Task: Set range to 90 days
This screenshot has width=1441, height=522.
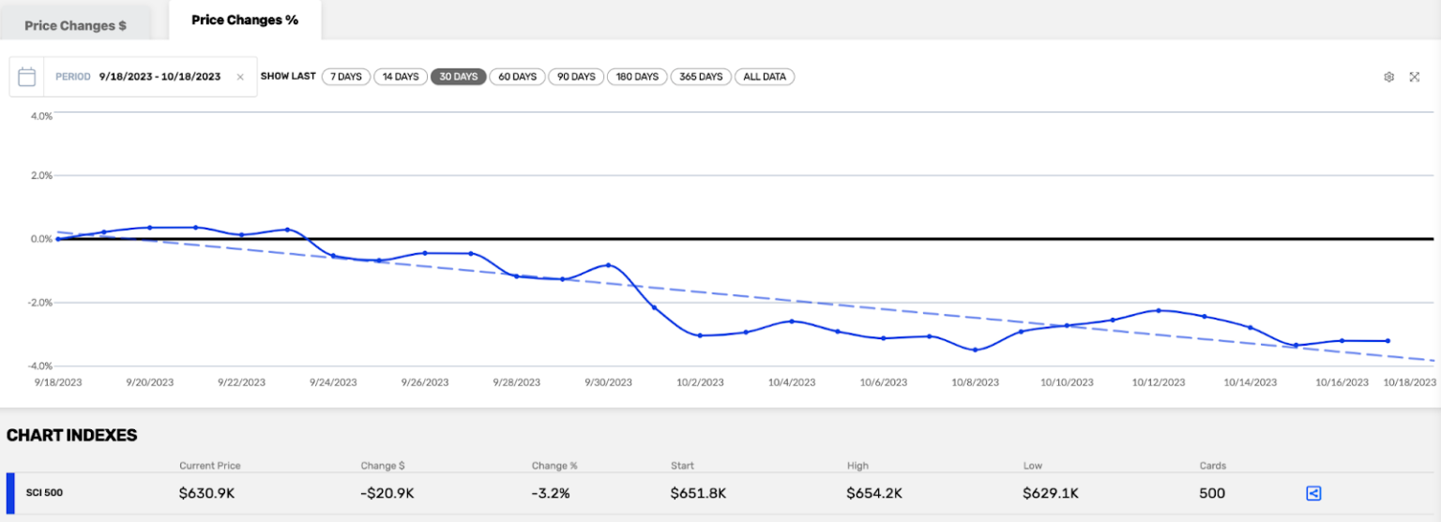Action: tap(575, 77)
